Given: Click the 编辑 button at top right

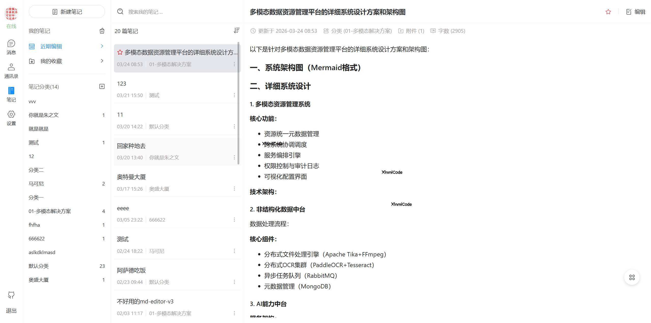Looking at the screenshot, I should pos(635,12).
